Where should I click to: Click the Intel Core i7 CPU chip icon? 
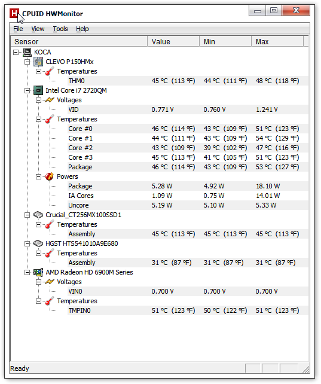click(x=38, y=90)
